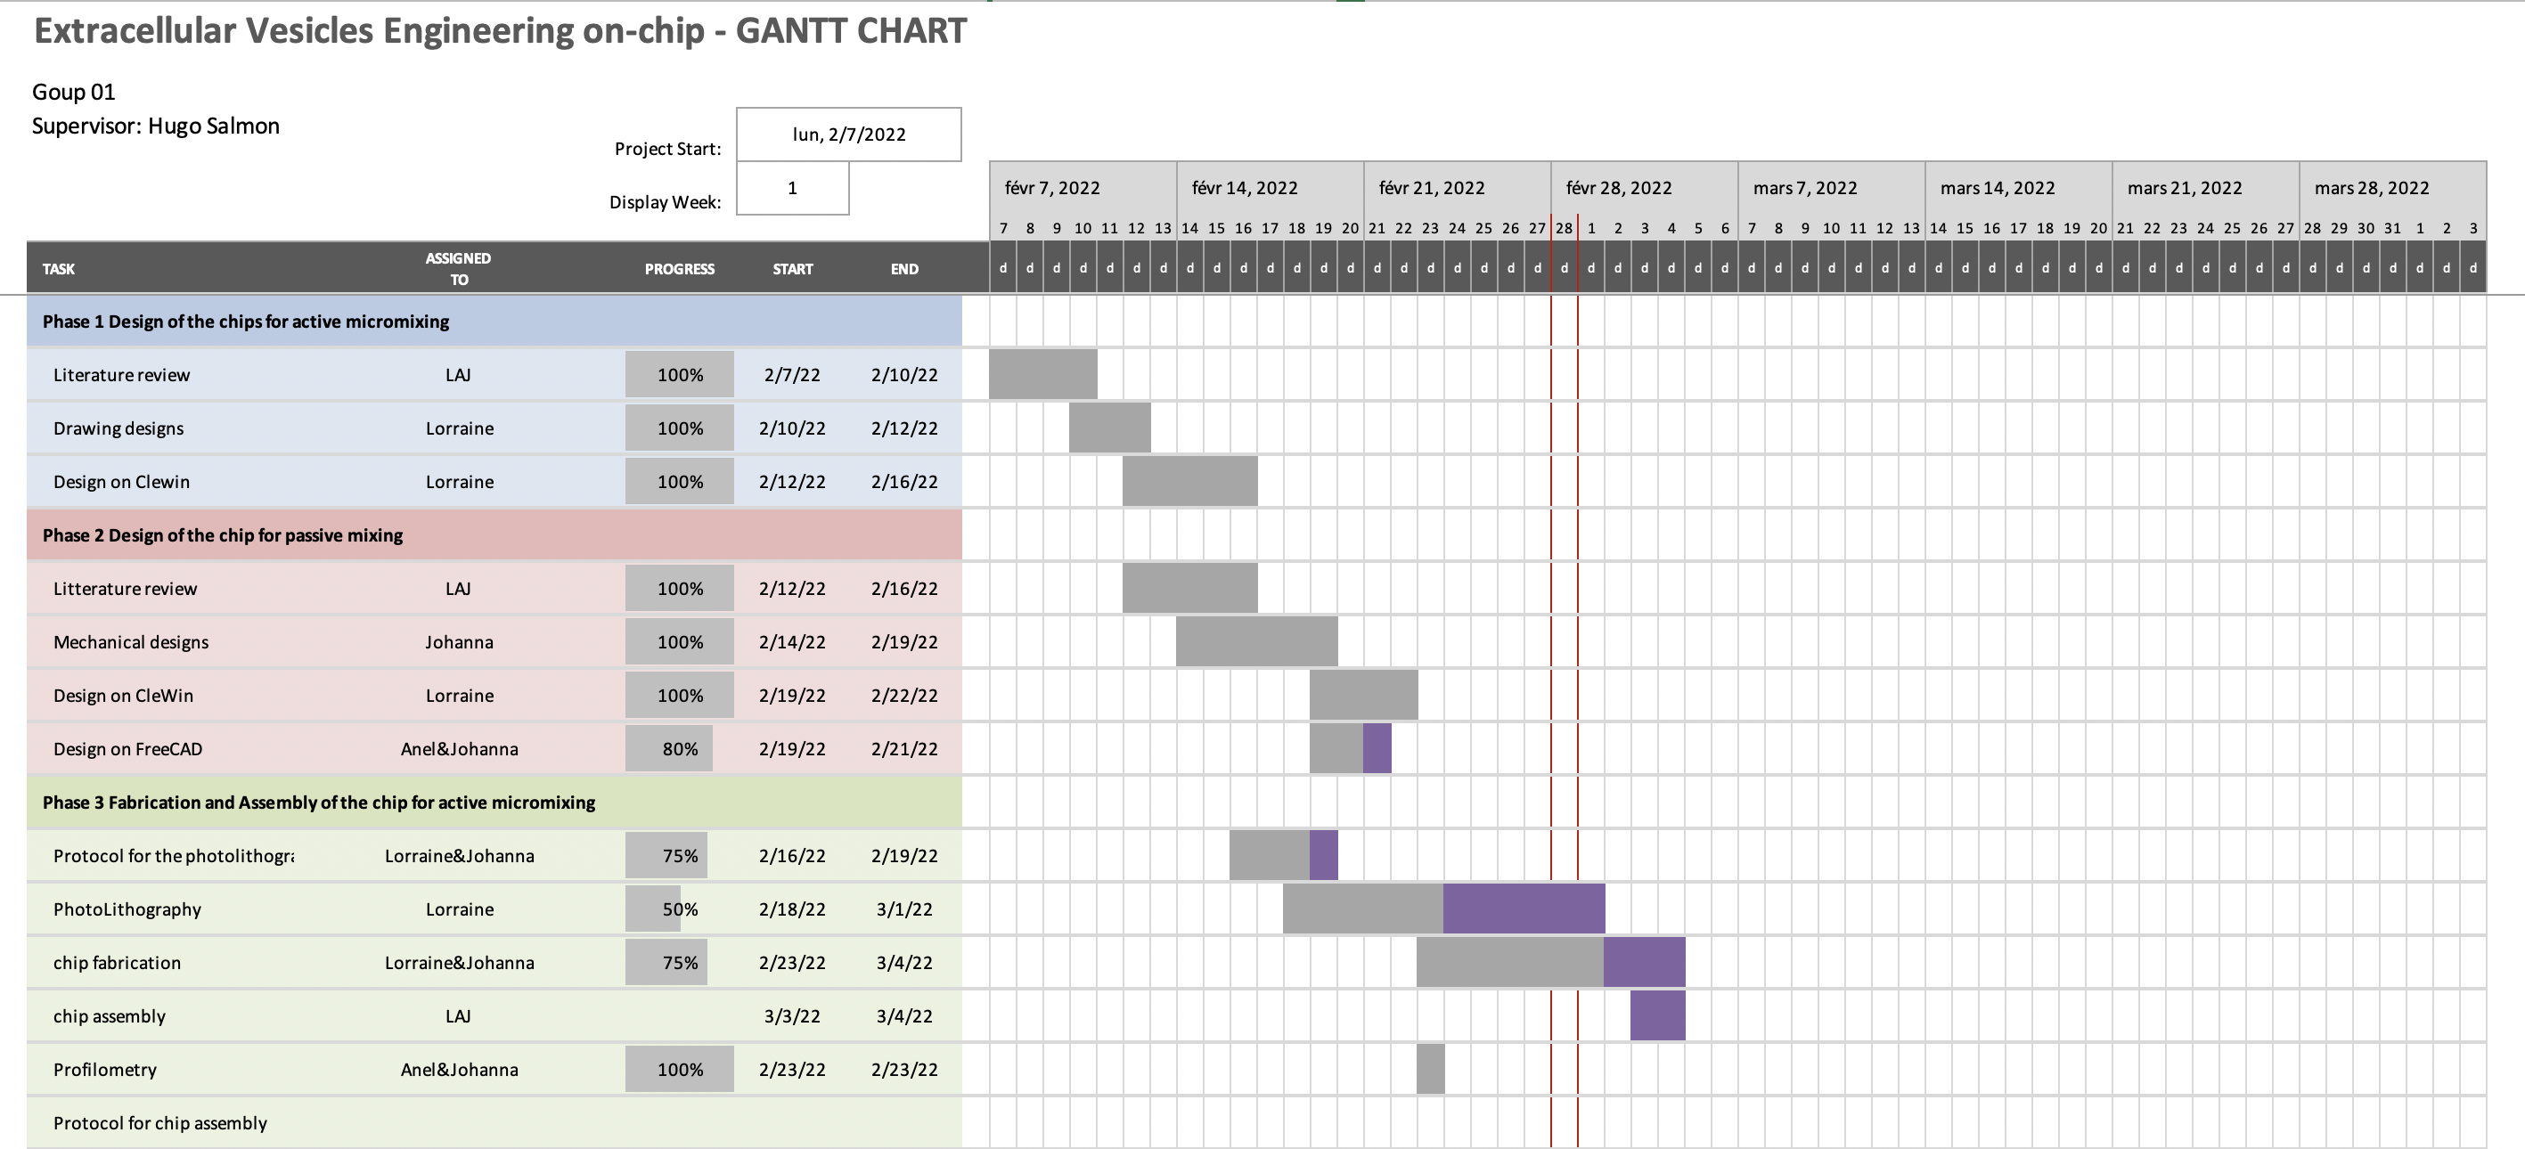Select 'Supervisor: Hugo Salmon' cell
The width and height of the screenshot is (2525, 1149).
pos(156,126)
